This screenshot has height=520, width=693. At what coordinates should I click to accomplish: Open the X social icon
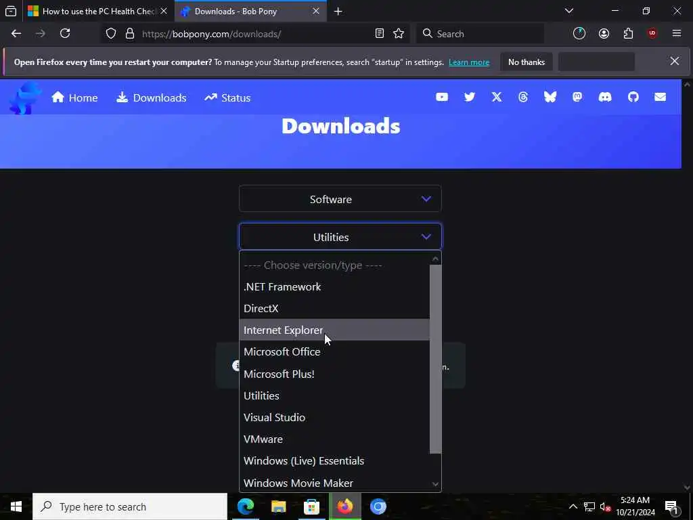[x=497, y=97]
